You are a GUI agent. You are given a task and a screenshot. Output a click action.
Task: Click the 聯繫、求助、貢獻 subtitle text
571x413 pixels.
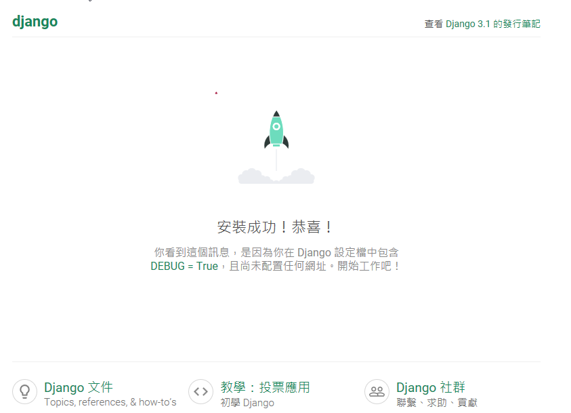pyautogui.click(x=437, y=402)
